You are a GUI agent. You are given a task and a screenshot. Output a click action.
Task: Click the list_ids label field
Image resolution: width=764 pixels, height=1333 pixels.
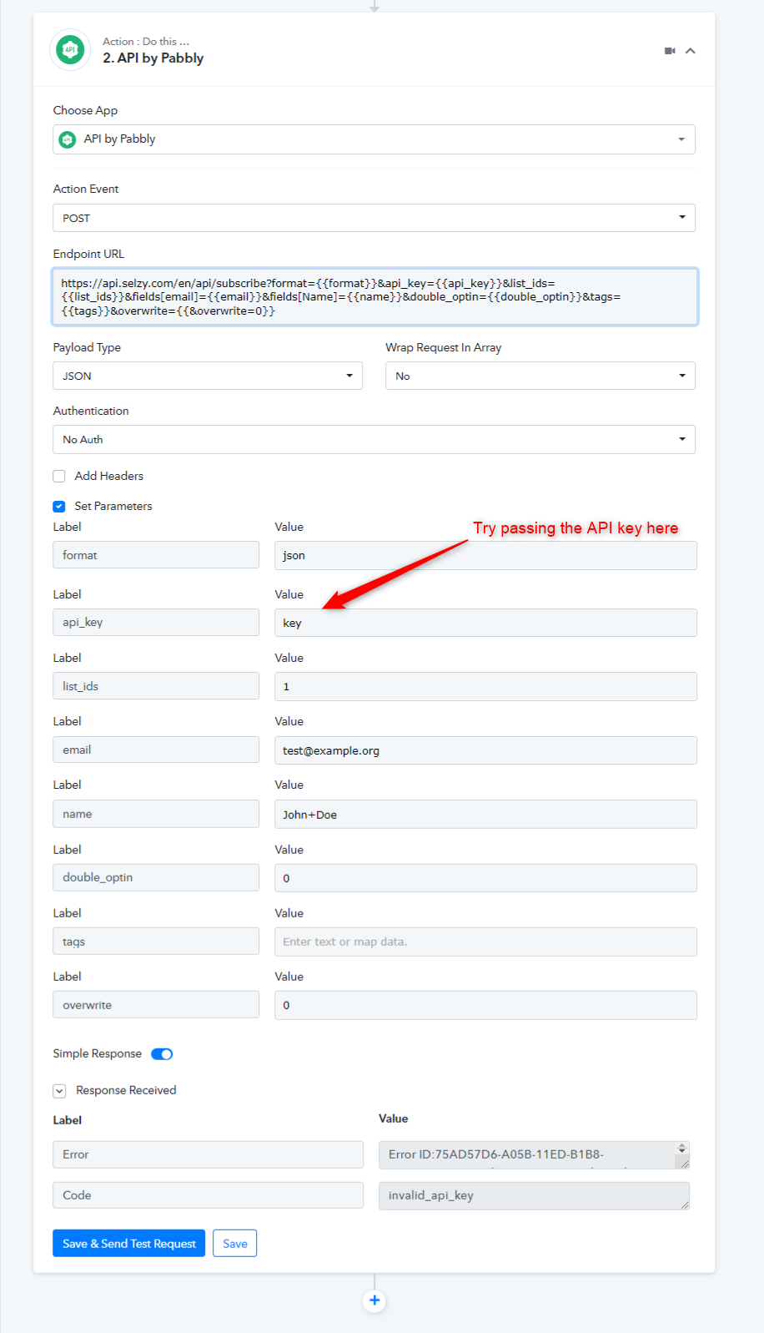pyautogui.click(x=156, y=686)
